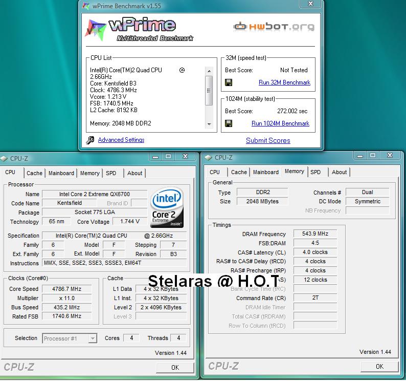Screen dimensions: 406x381
Task: Click CPU List scrollbar down arrow
Action: click(x=209, y=124)
